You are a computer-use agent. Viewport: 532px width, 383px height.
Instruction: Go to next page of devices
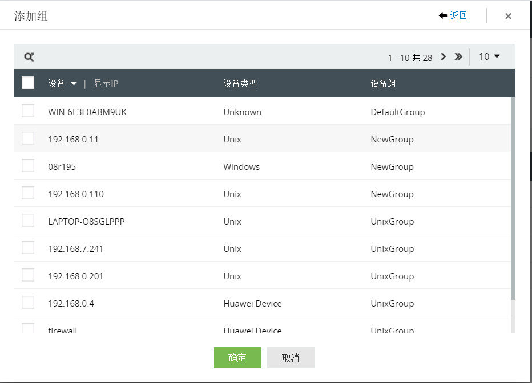[x=444, y=57]
